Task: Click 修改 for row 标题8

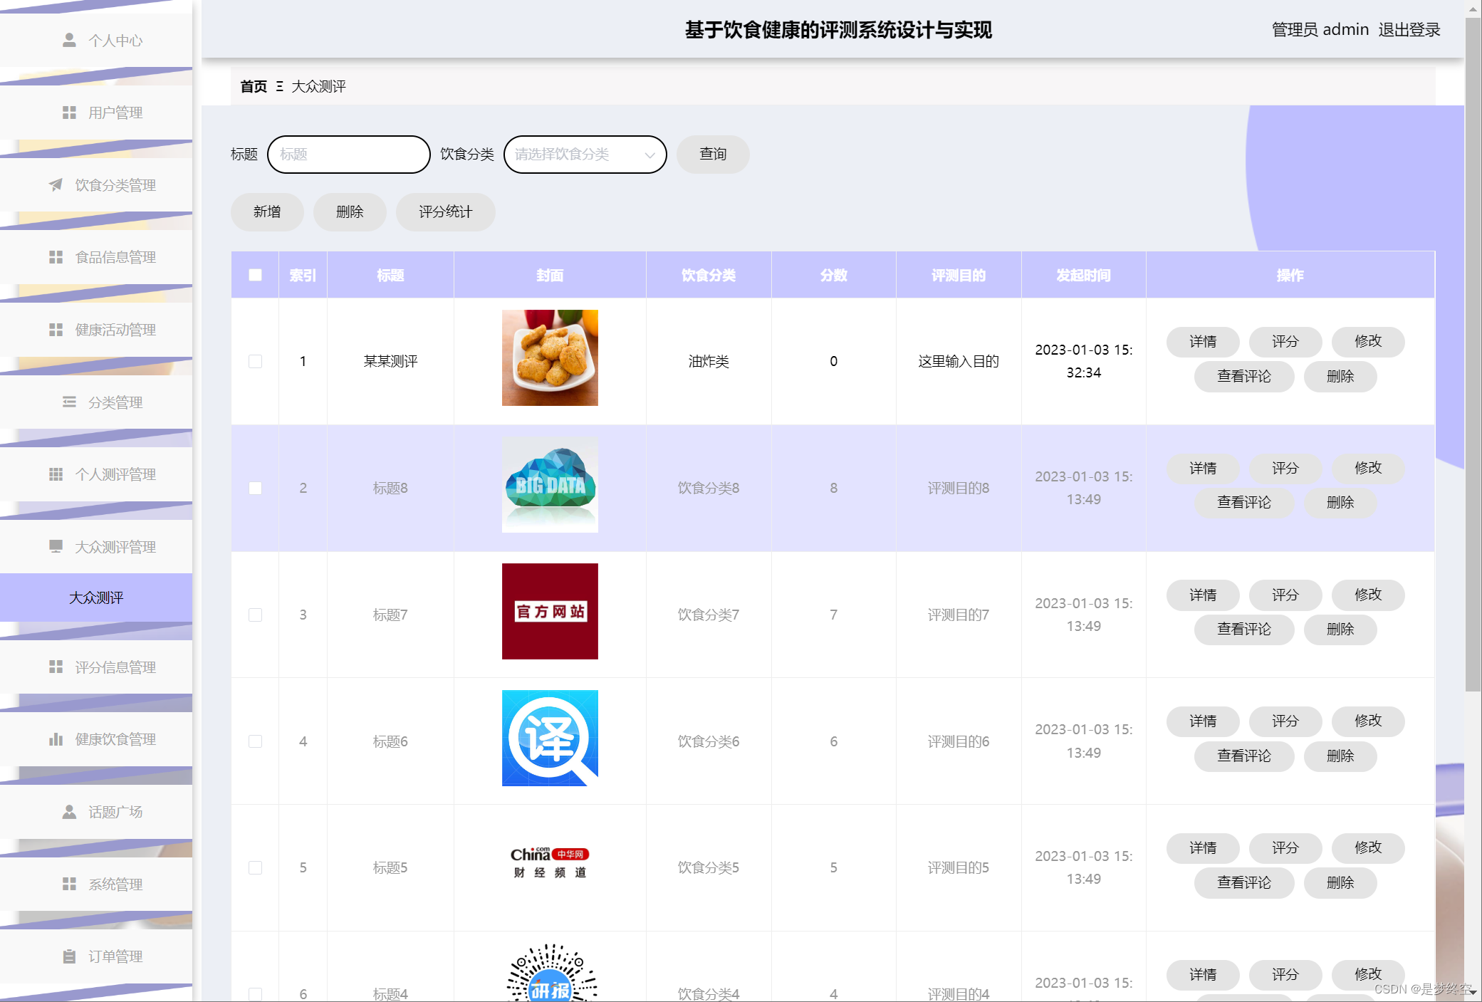Action: (x=1368, y=469)
